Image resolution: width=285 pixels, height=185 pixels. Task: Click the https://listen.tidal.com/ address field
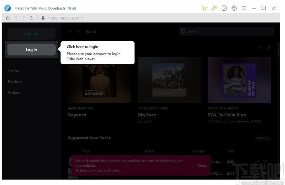[x=65, y=18]
